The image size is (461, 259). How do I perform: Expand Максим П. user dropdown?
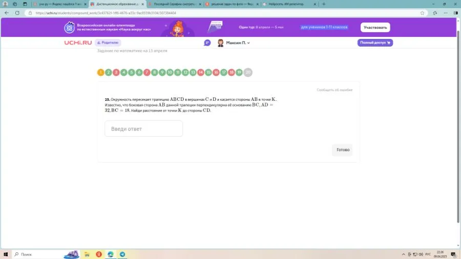(x=248, y=43)
